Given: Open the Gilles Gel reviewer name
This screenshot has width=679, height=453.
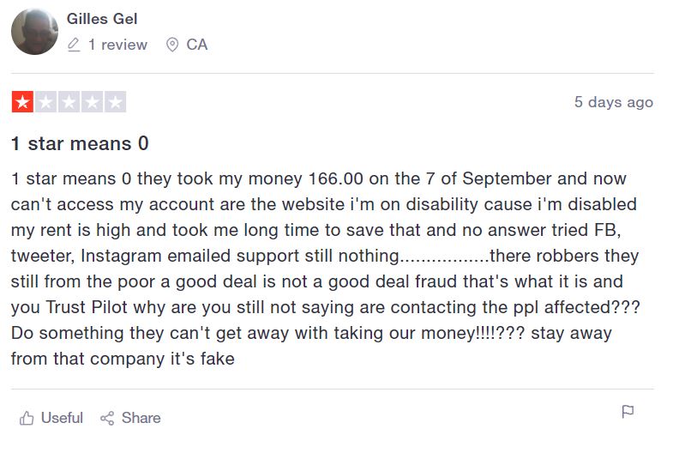Looking at the screenshot, I should click(x=102, y=19).
